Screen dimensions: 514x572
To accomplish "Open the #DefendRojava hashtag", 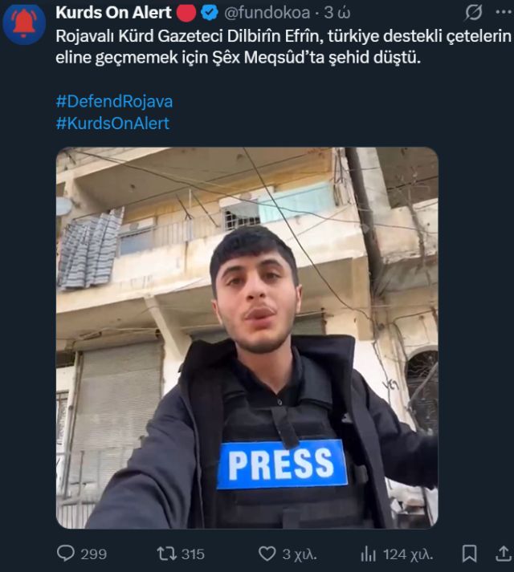I will coord(114,101).
